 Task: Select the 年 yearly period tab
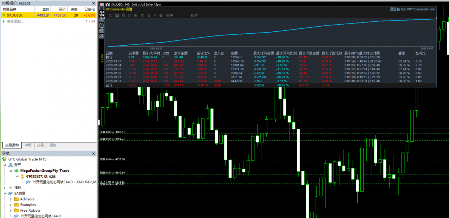point(142,16)
